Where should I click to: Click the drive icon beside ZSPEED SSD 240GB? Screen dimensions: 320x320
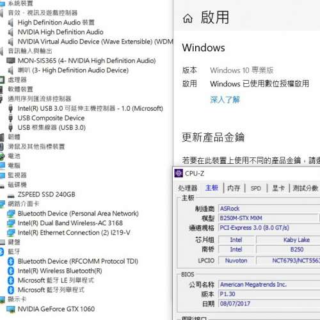point(11,195)
